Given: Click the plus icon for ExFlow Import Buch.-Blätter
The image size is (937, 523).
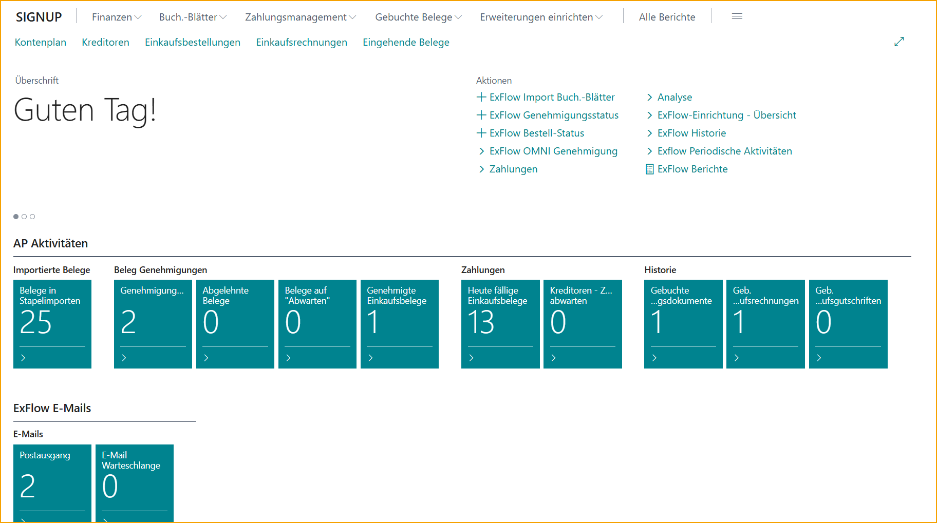Looking at the screenshot, I should [481, 96].
